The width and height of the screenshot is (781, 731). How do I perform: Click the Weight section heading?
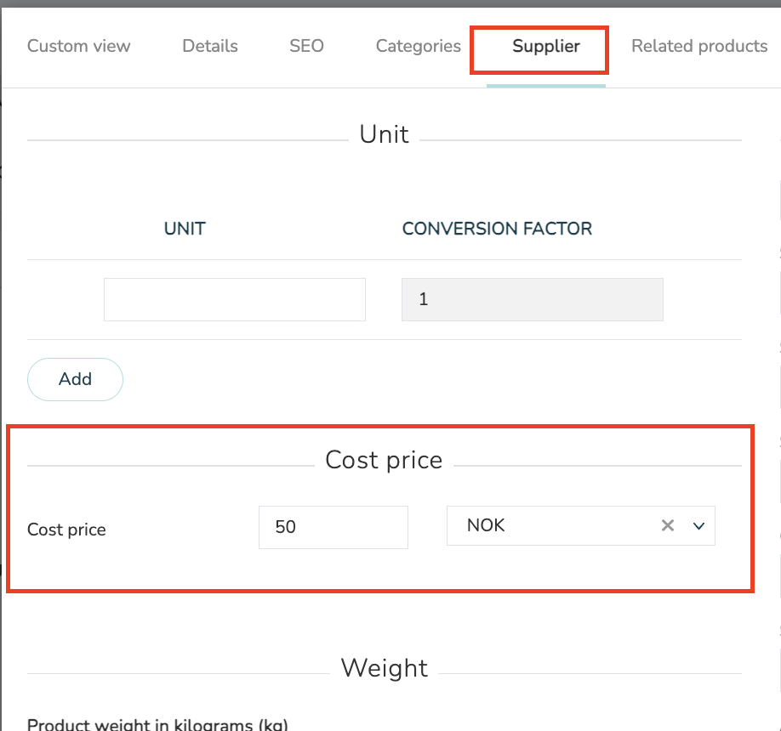point(384,668)
